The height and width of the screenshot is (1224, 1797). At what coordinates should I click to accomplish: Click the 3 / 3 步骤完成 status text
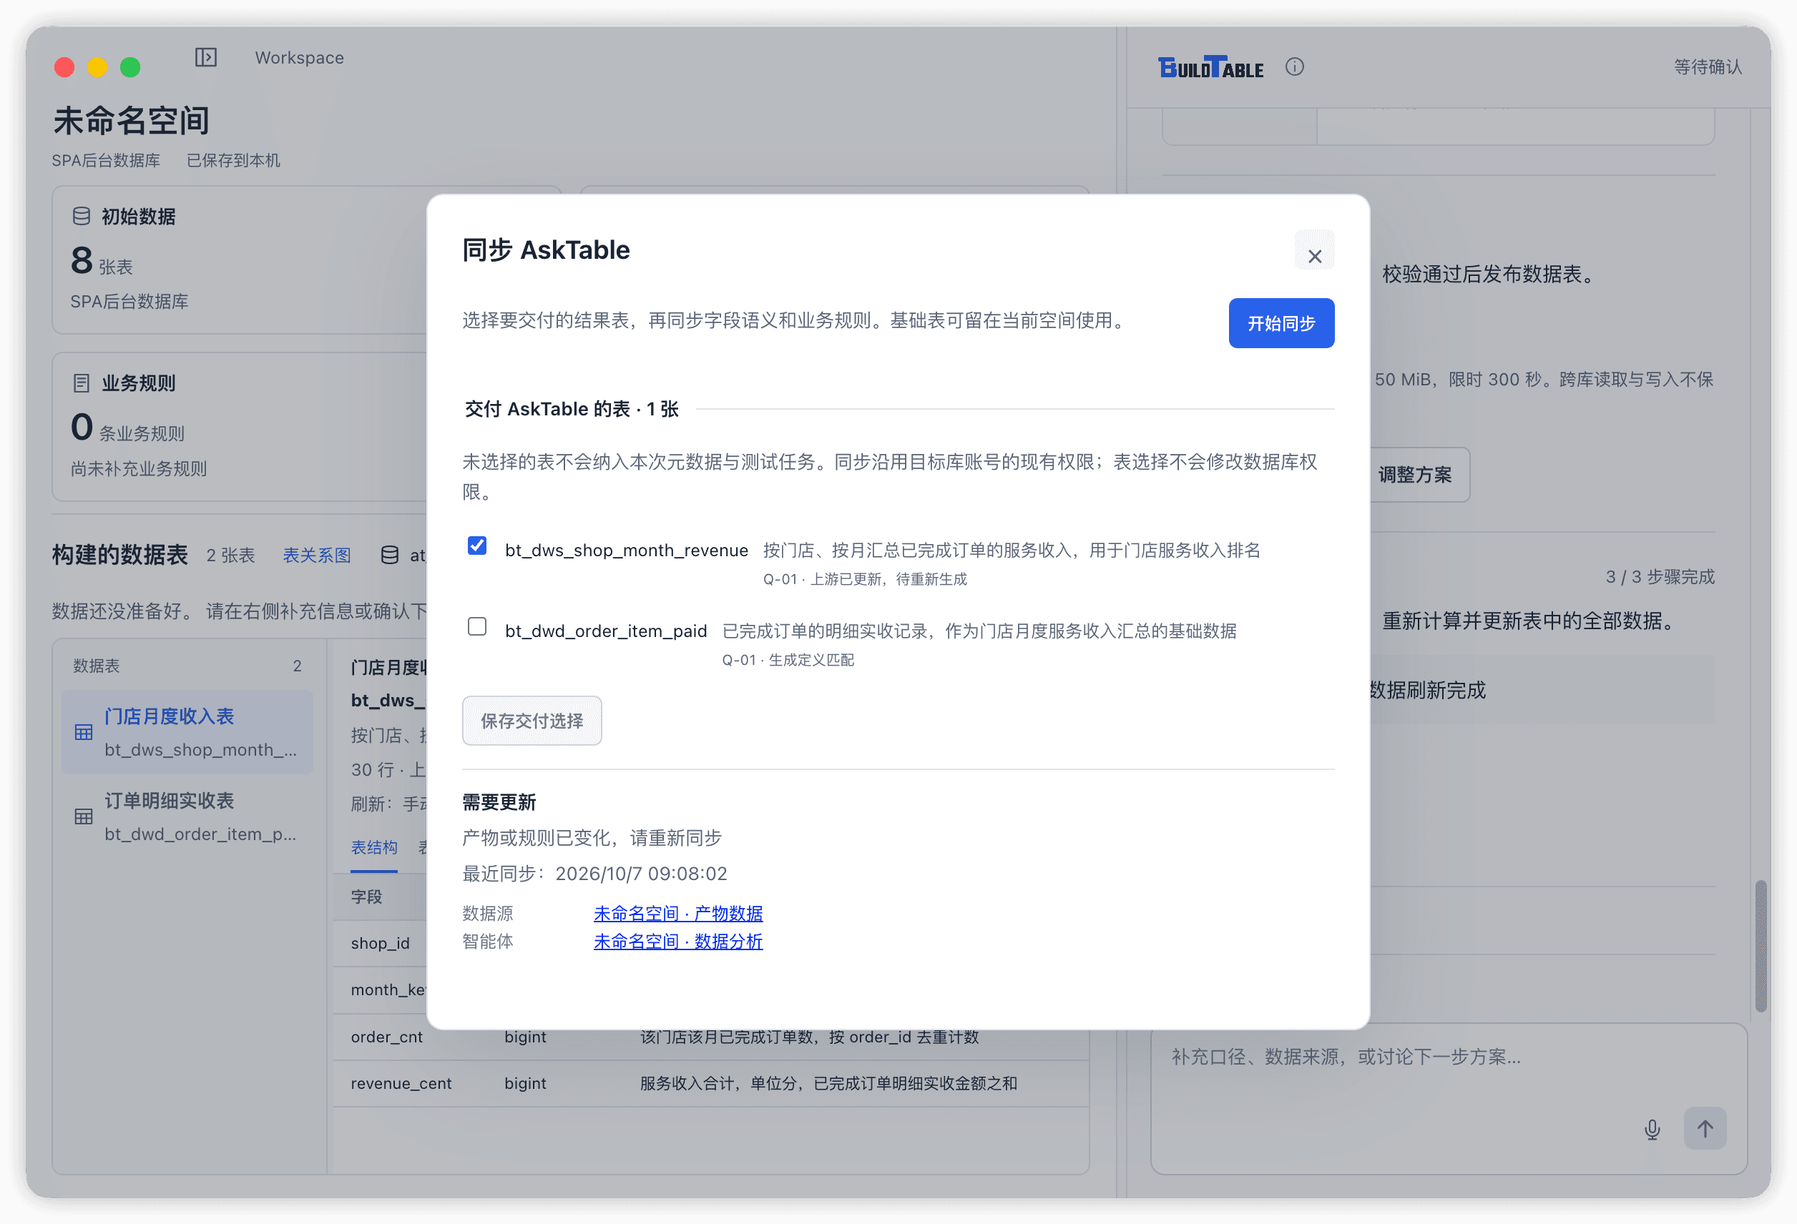(1660, 576)
